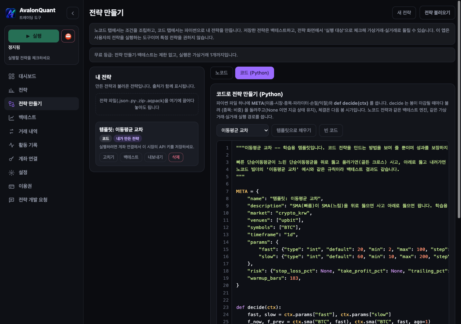Click the 계좌 연결 key icon
Viewport: 461px width, 324px height.
click(x=12, y=159)
